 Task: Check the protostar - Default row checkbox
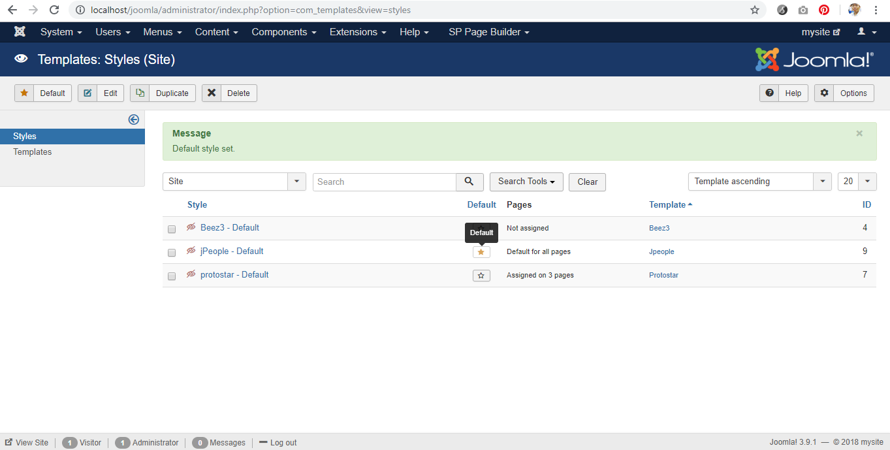click(172, 276)
